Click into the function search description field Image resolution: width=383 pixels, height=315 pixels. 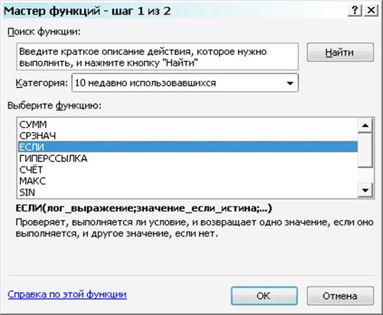coord(157,57)
